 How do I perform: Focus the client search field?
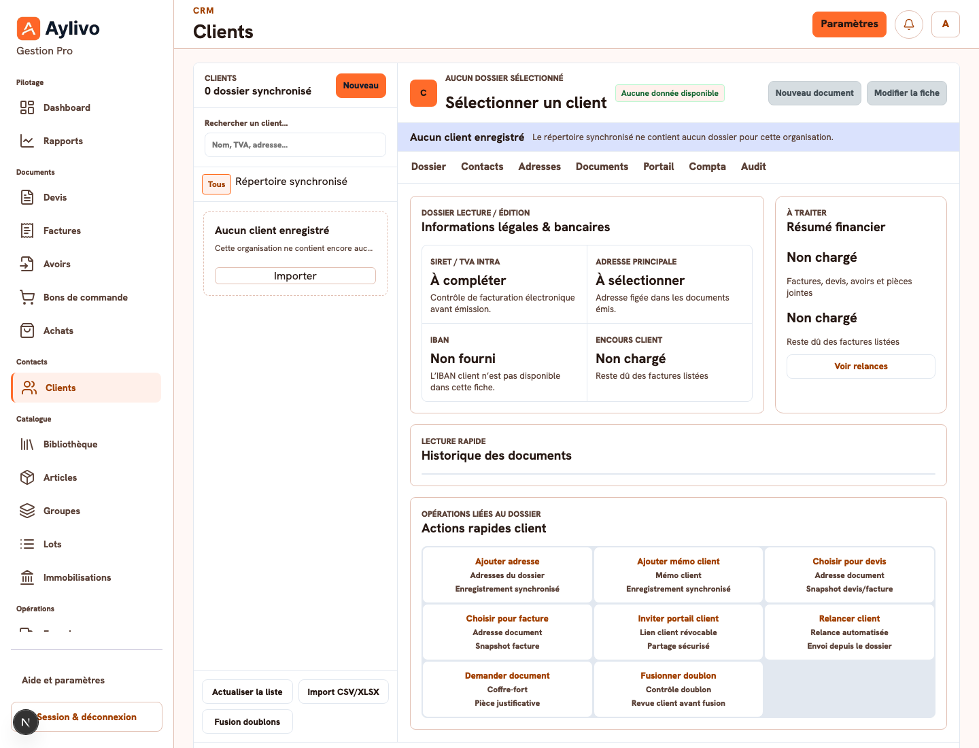click(295, 145)
